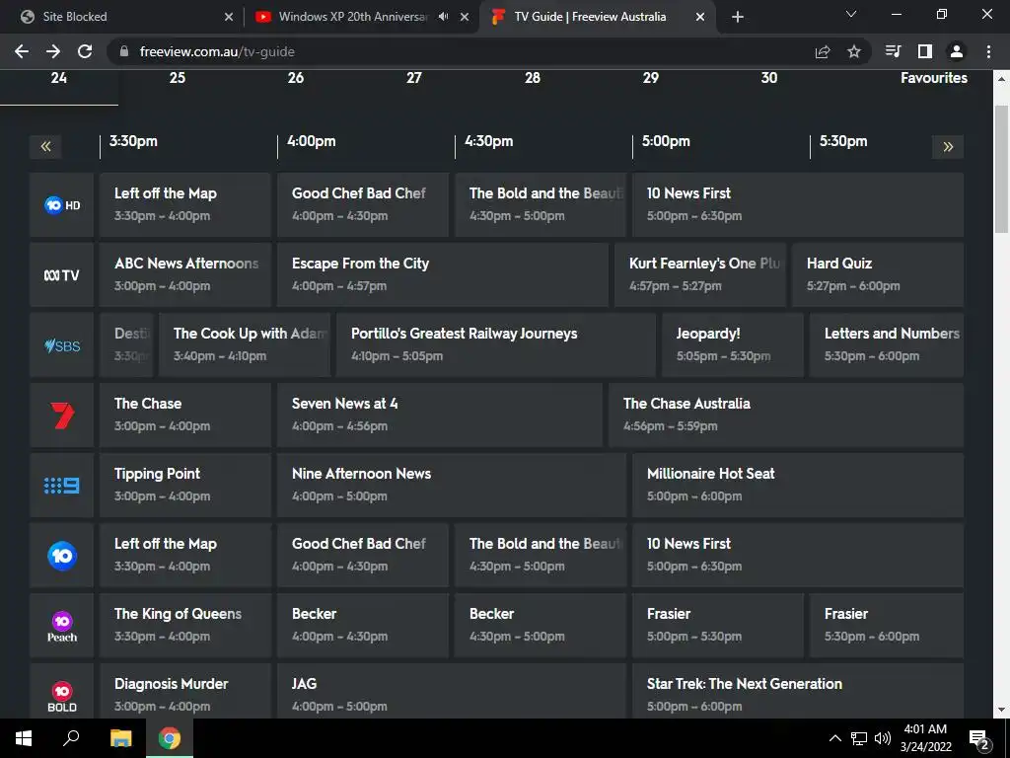The image size is (1010, 758).
Task: Open the Chrome profile icon
Action: pos(957,51)
